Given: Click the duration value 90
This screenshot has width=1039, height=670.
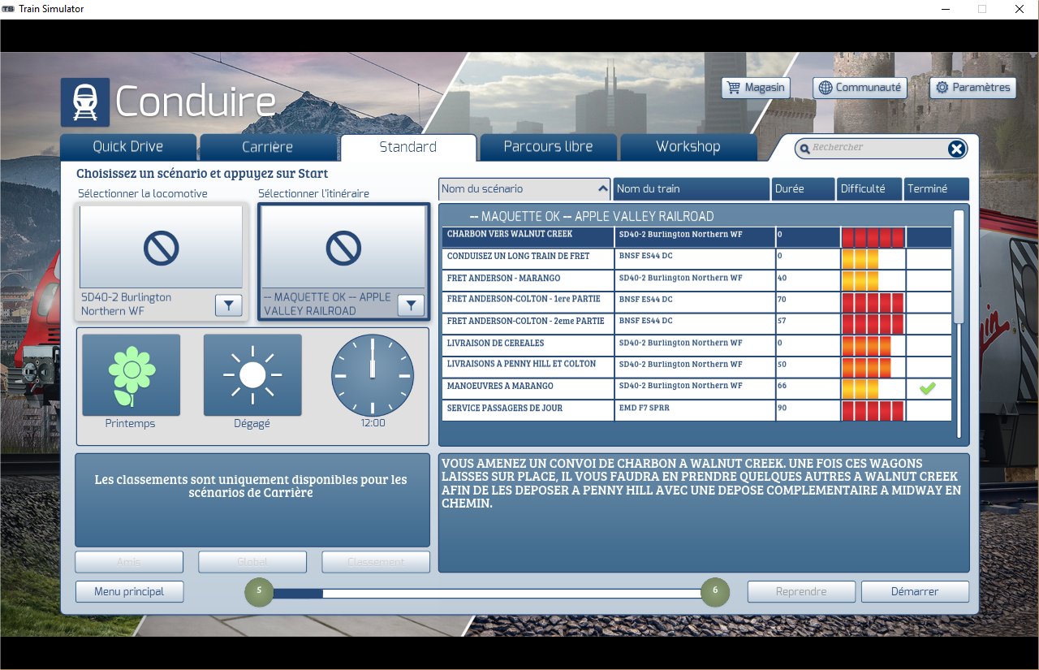Looking at the screenshot, I should (782, 408).
